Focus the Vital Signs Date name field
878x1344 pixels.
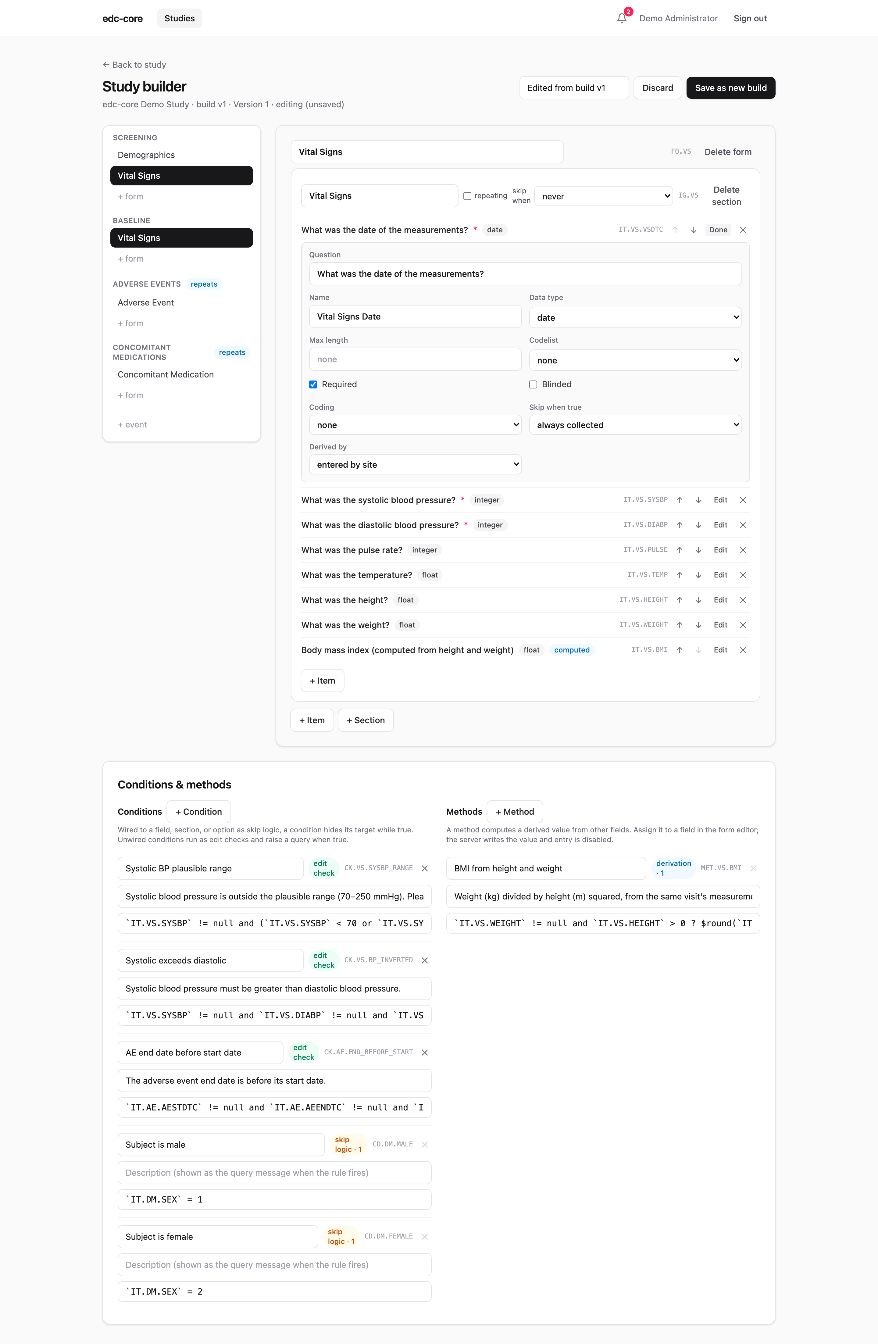click(x=415, y=316)
